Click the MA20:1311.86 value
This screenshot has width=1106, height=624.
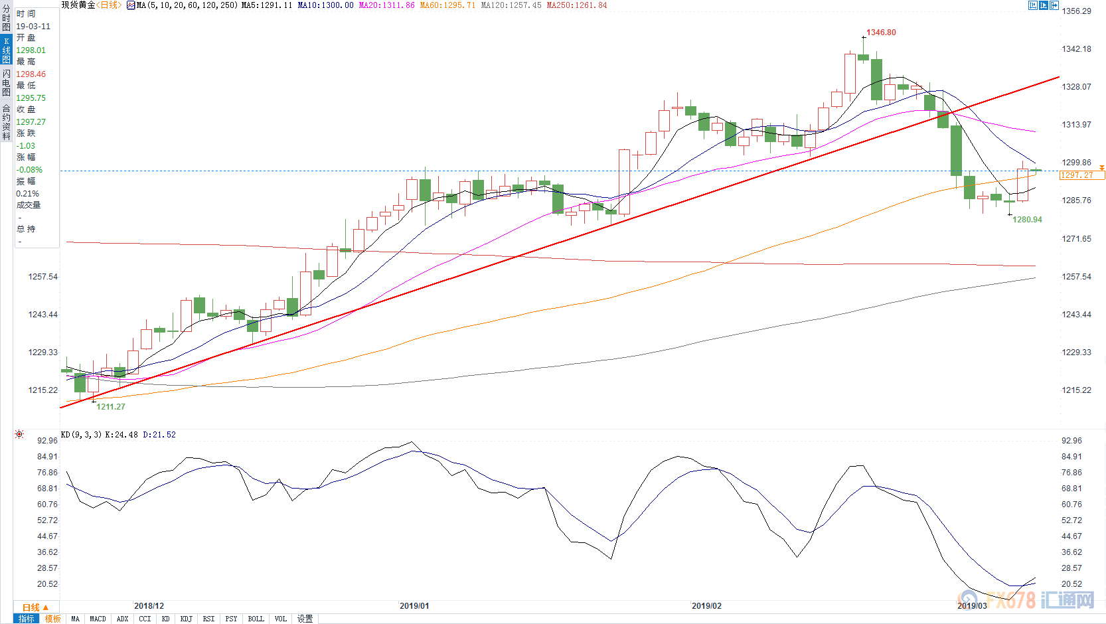[386, 5]
